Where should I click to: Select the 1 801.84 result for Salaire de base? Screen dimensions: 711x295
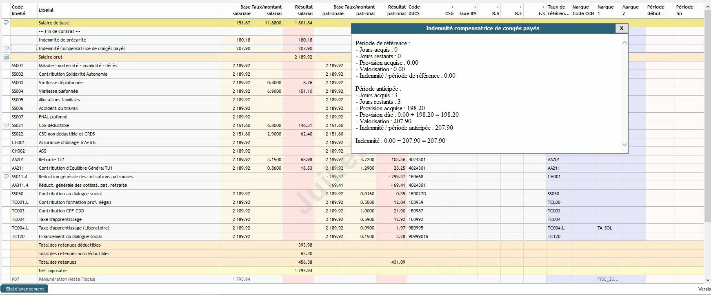pyautogui.click(x=304, y=23)
